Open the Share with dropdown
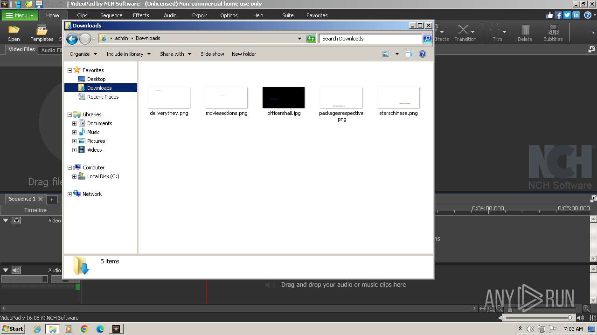Screen dimensions: 597x335 (x=175, y=54)
